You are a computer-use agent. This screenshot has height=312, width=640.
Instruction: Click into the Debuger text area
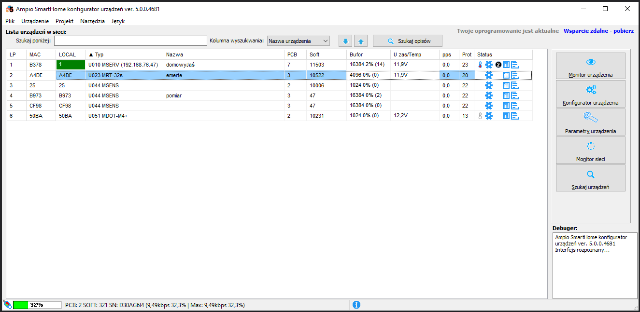595,266
